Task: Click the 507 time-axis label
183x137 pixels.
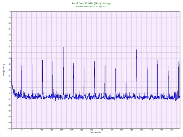Action: pyautogui.click(x=122, y=130)
